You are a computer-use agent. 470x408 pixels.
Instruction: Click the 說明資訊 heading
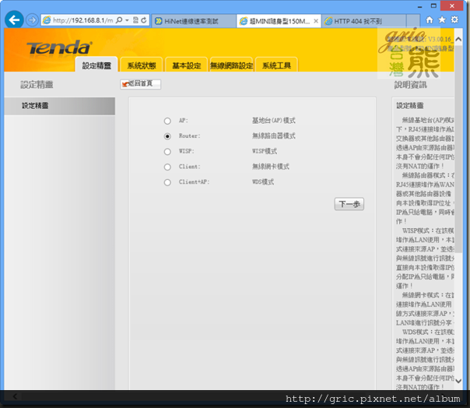coord(410,85)
